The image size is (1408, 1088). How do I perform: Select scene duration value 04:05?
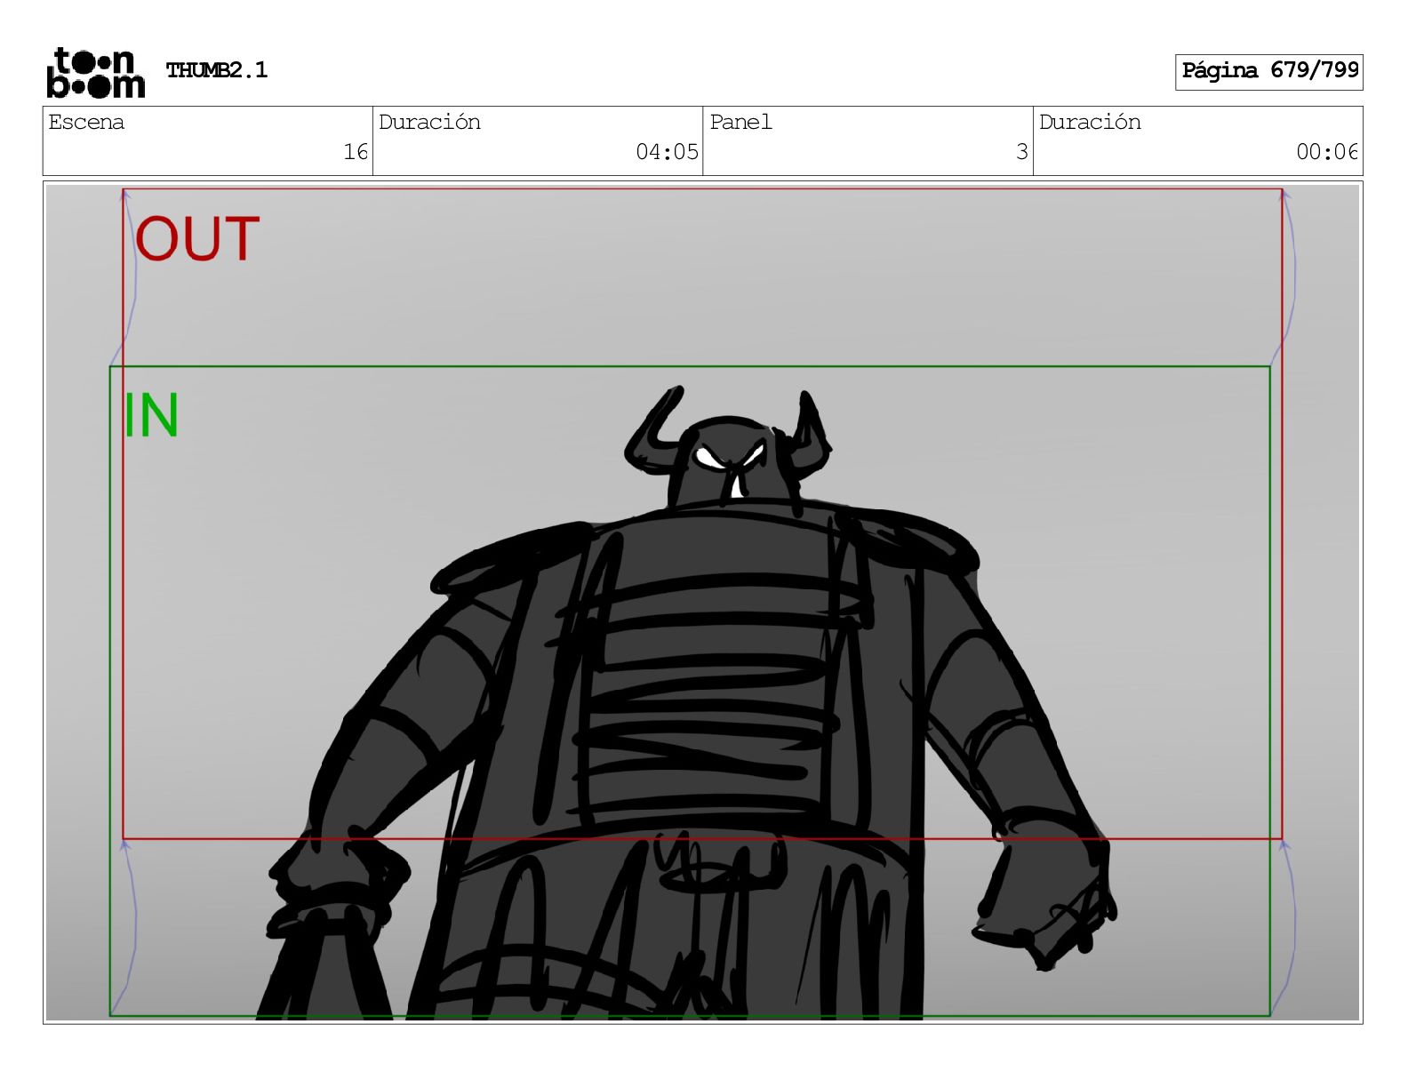[667, 152]
